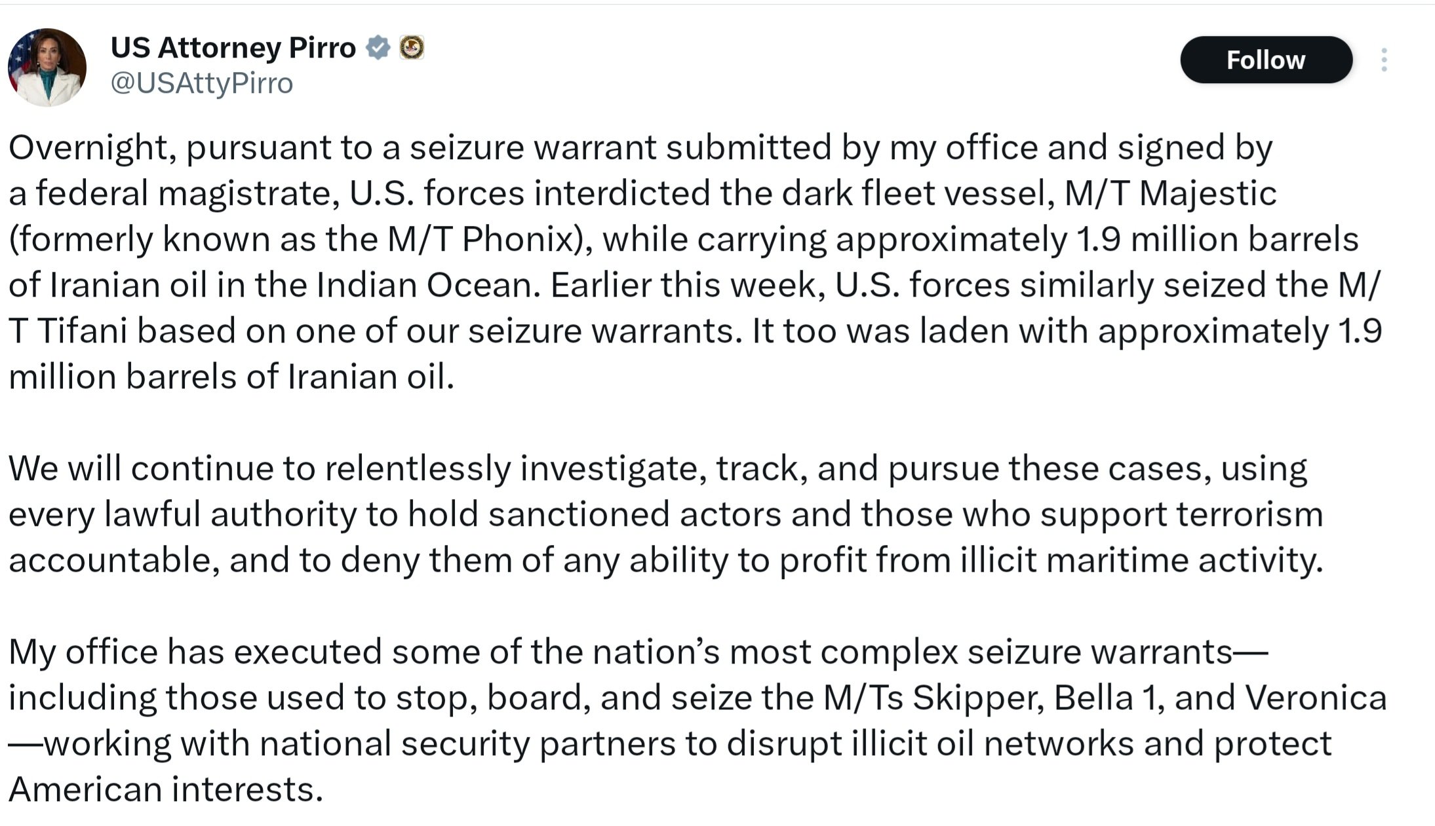Screen dimensions: 1435x826
Task: Open the three-dot more options menu
Action: [1383, 60]
